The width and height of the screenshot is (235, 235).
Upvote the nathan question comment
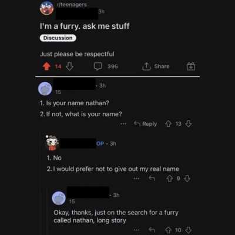point(168,124)
